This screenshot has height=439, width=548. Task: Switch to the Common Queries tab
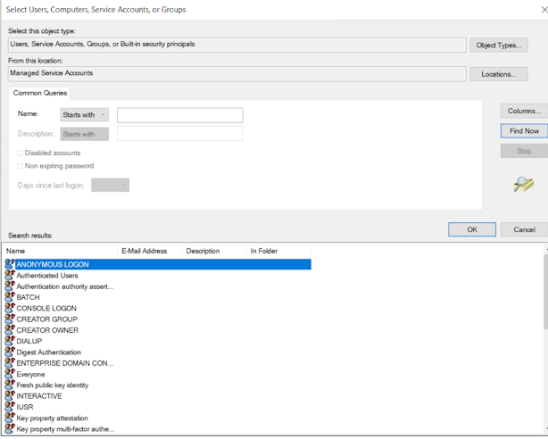click(x=40, y=93)
